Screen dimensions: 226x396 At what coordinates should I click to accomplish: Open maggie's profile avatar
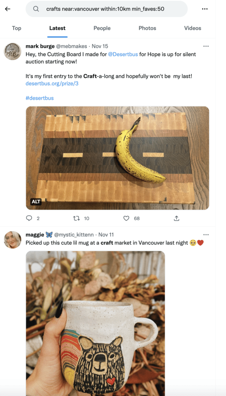(x=12, y=240)
